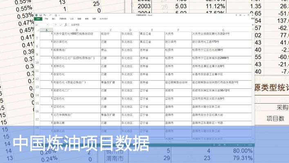Viewport: 289px width, 163px height.
Task: Click the Excel logo icon in title bar
Action: (x=36, y=15)
